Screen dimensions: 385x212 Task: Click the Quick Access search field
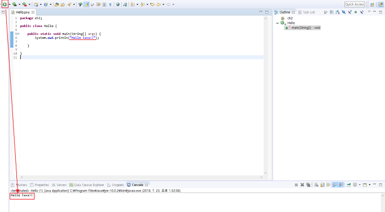[x=355, y=5]
